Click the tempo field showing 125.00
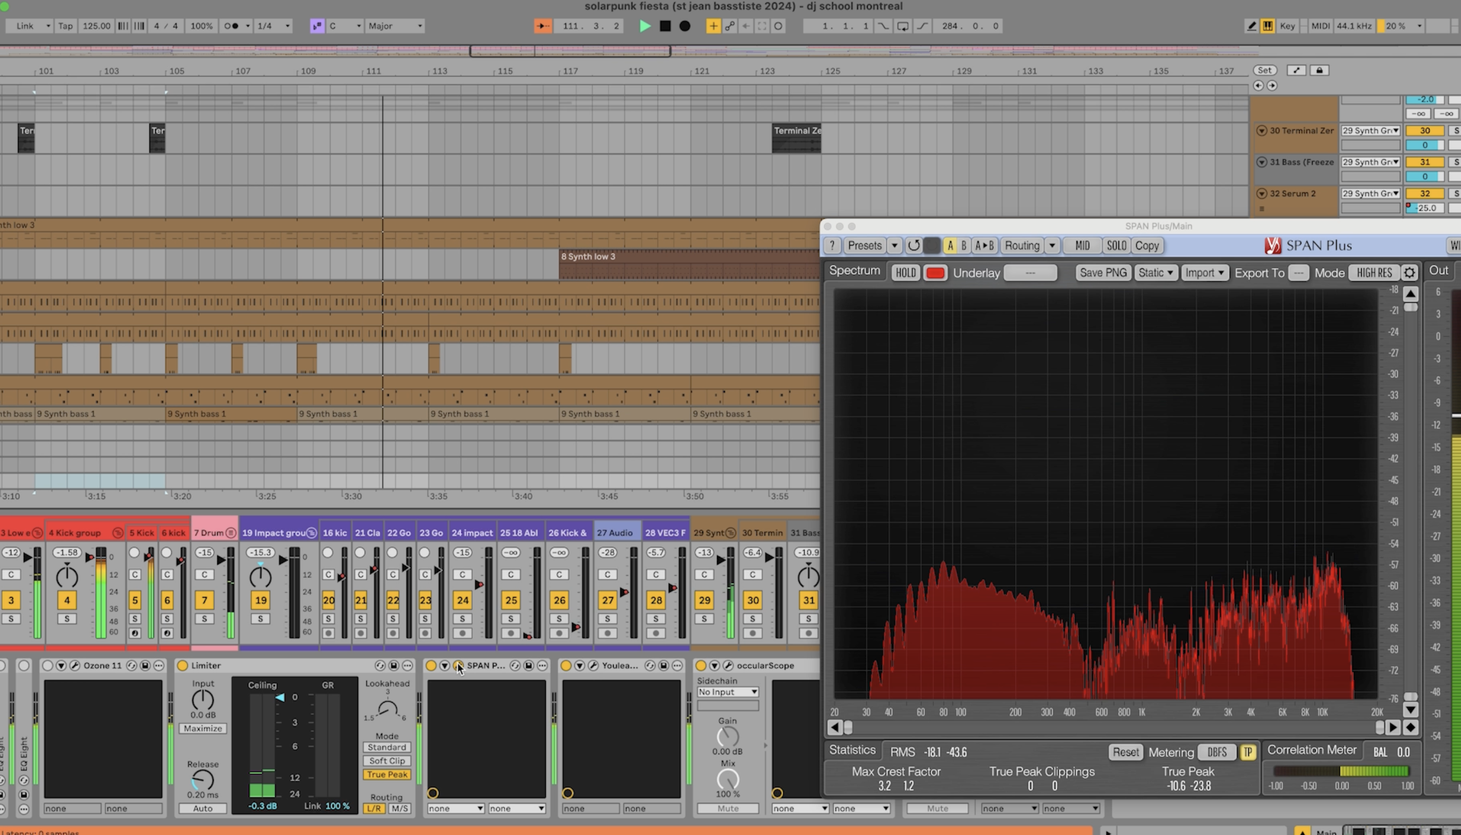 (96, 26)
